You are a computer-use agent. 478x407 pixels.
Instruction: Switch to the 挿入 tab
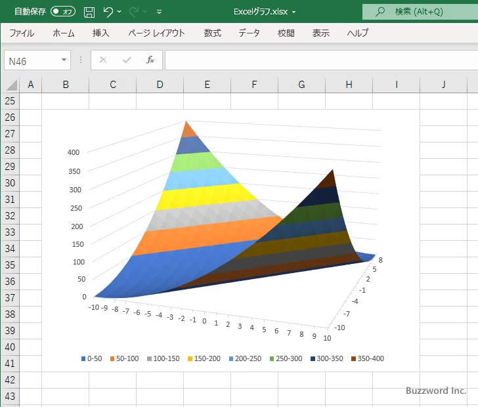click(x=101, y=33)
